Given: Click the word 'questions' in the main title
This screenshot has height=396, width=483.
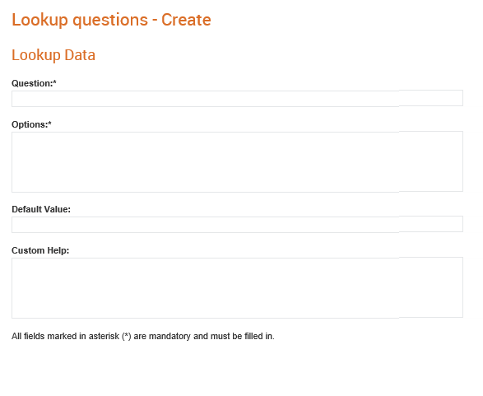Looking at the screenshot, I should 110,21.
